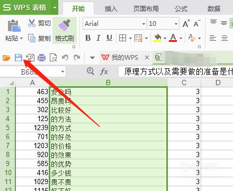Click the middle vertical alignment icon
233x191 pixels.
(224, 23)
